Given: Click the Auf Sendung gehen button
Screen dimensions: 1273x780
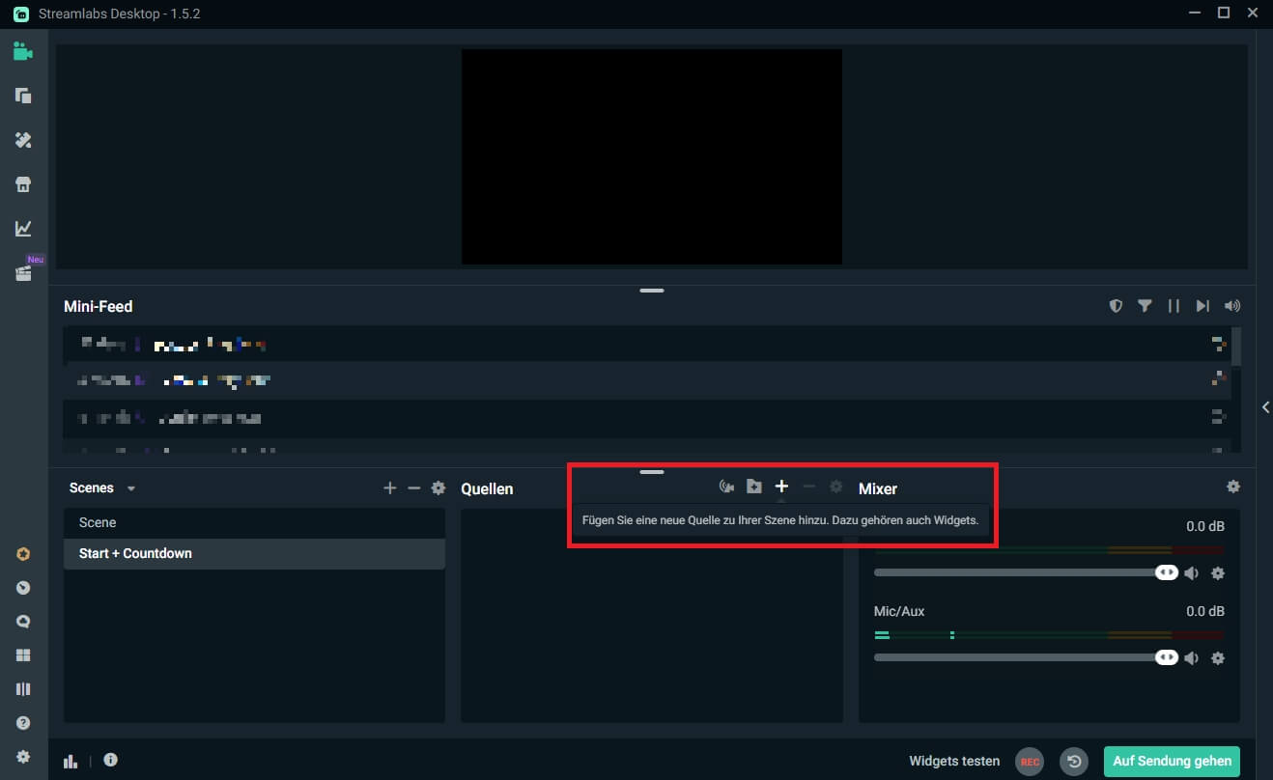Looking at the screenshot, I should pos(1172,761).
